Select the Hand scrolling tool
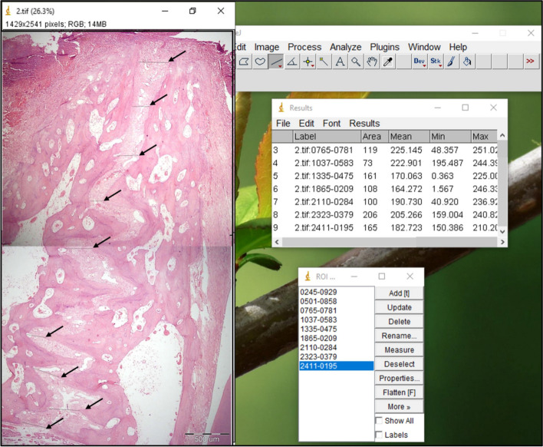Screen dimensions: 543x447 coord(372,61)
